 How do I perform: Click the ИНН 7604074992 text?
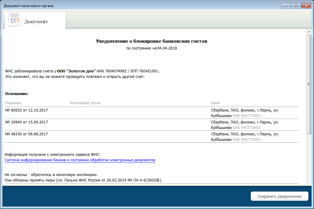[x=112, y=71]
